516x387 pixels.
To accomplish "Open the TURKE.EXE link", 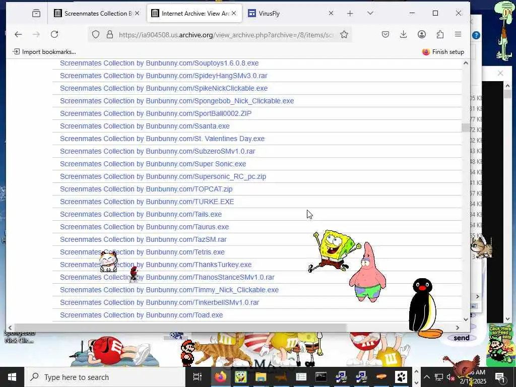I will (147, 202).
